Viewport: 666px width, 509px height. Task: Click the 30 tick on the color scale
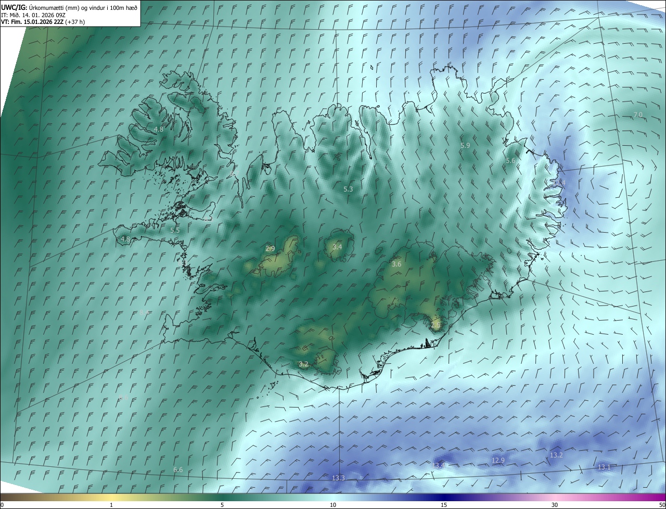coord(555,505)
